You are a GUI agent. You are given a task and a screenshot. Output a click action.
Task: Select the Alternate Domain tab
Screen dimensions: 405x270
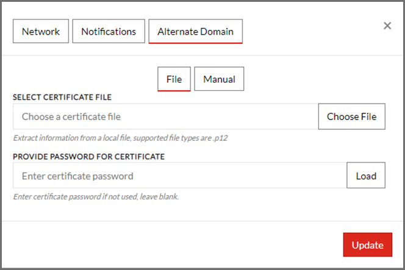[196, 31]
